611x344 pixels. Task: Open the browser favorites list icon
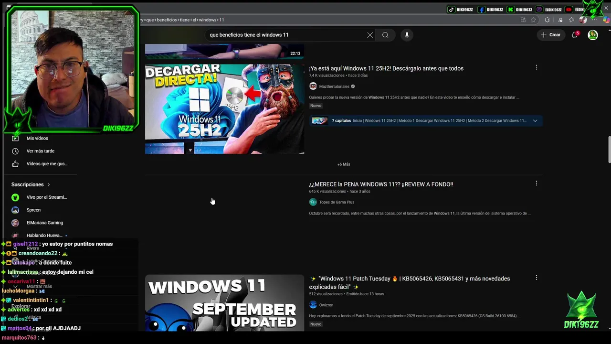tap(571, 20)
